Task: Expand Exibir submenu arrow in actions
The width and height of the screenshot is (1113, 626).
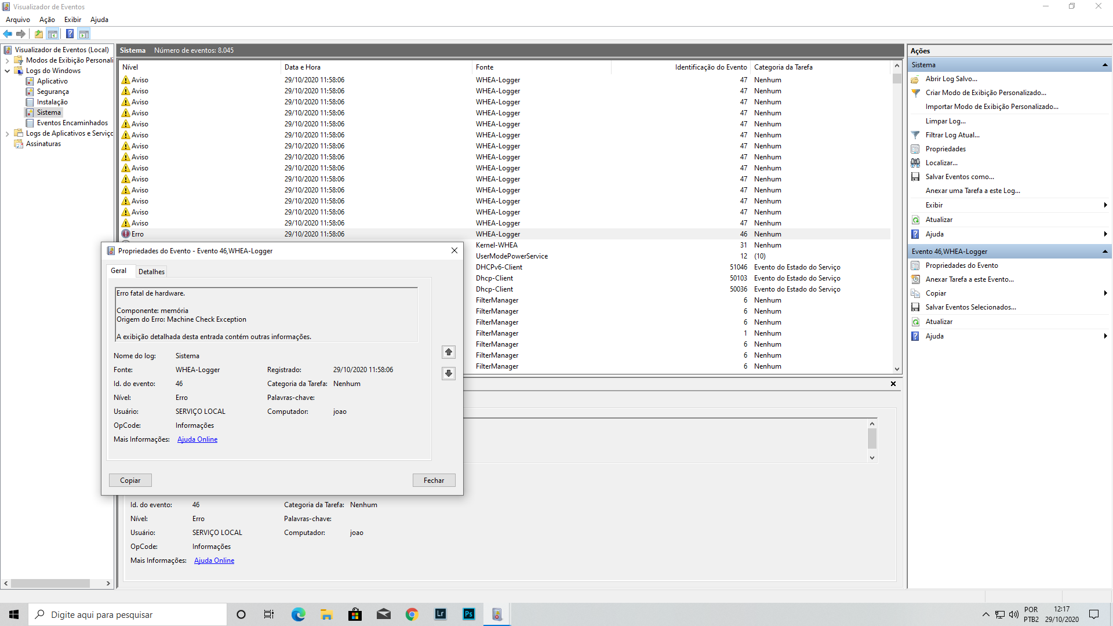Action: 1105,205
